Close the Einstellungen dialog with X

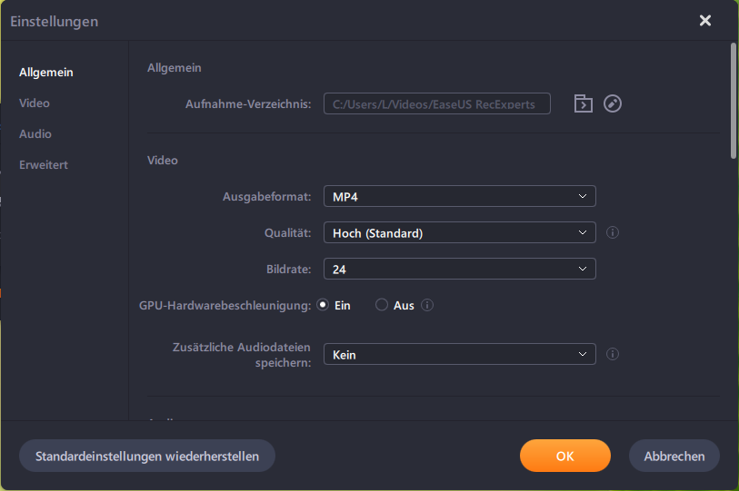[704, 21]
